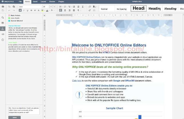Viewport: 184px width, 119px height.
Task: Decrease the paragraph indent
Action: pos(74,7)
